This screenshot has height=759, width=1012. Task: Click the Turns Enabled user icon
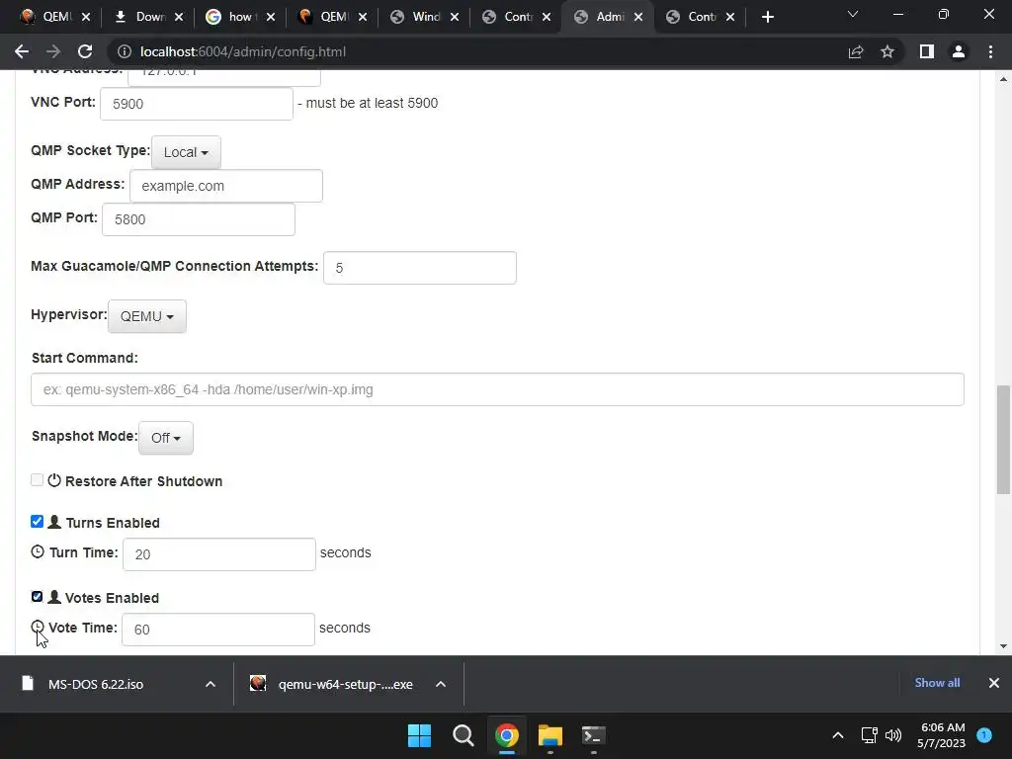click(x=54, y=522)
